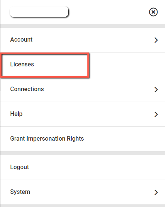Viewport: 165px width, 207px height.
Task: Expand the Connections chevron arrow
Action: [x=156, y=90]
